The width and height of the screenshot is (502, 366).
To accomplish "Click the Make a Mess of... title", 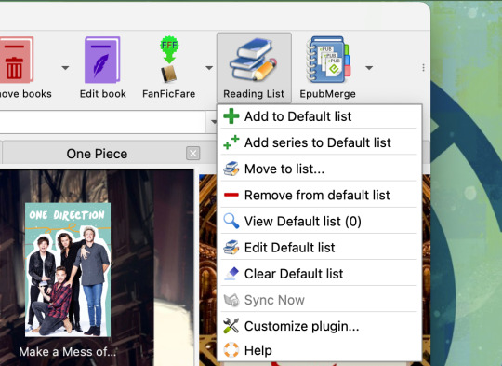I will (68, 352).
